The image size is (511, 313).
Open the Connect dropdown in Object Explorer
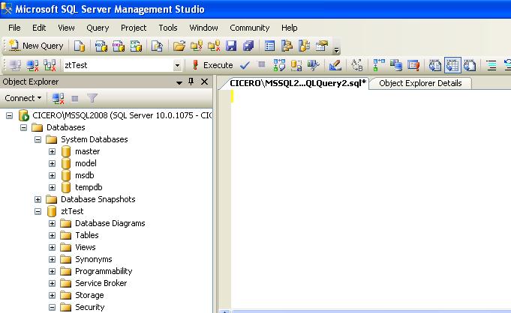pyautogui.click(x=23, y=98)
